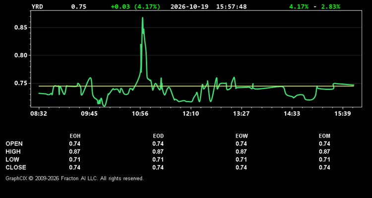Click the YRD ticker symbol

pos(37,6)
